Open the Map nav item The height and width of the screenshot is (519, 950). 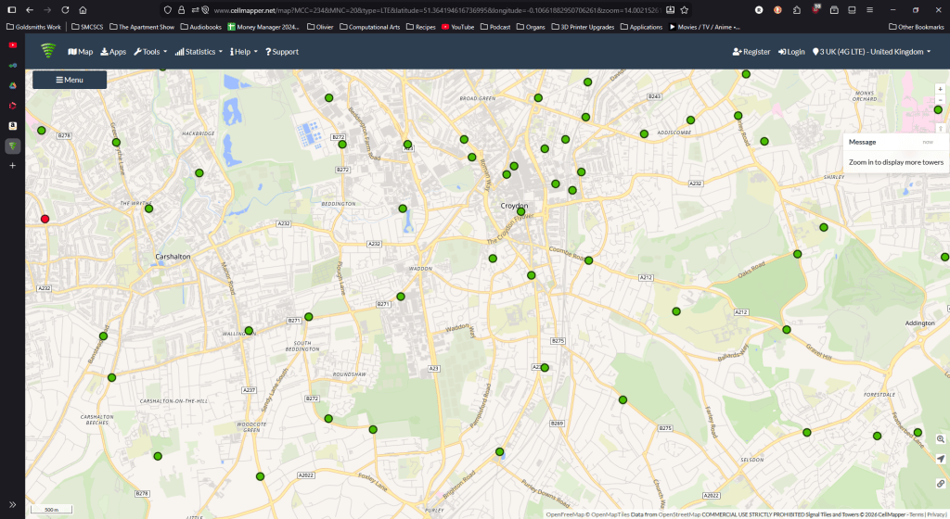click(x=81, y=51)
